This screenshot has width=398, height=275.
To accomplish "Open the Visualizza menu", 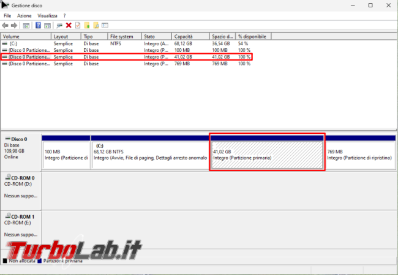I will (x=48, y=16).
